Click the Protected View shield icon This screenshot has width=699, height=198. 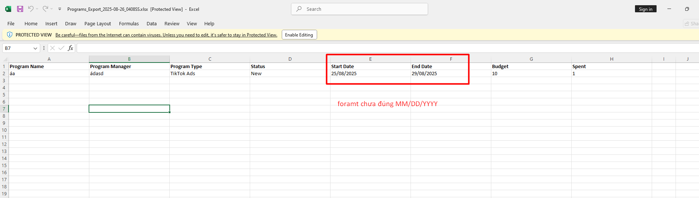tap(10, 35)
